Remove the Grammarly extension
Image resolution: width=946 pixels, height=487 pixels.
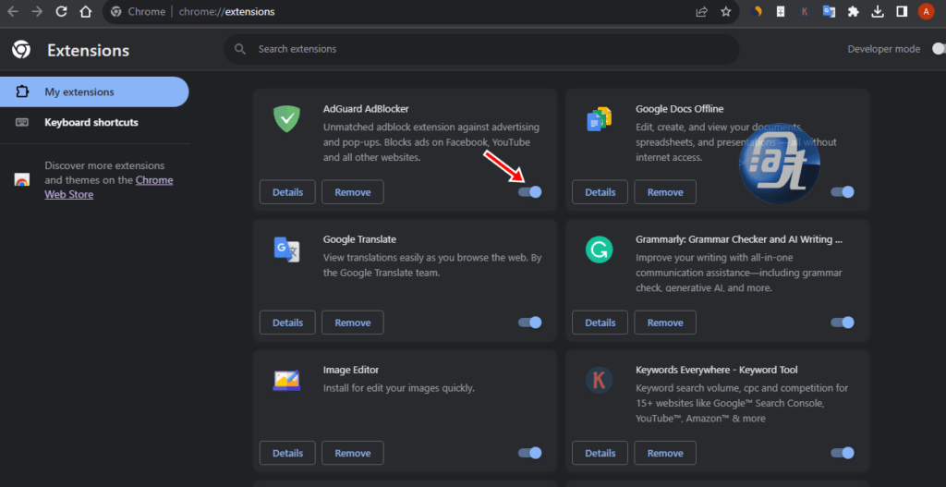(x=665, y=323)
